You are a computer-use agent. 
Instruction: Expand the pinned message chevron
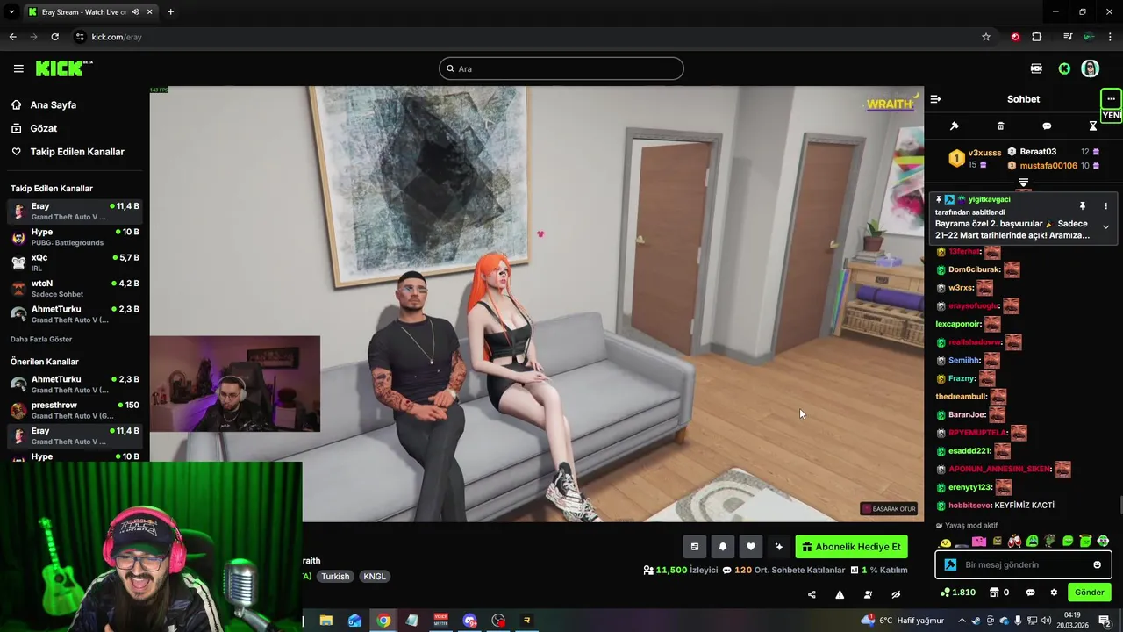pos(1105,226)
